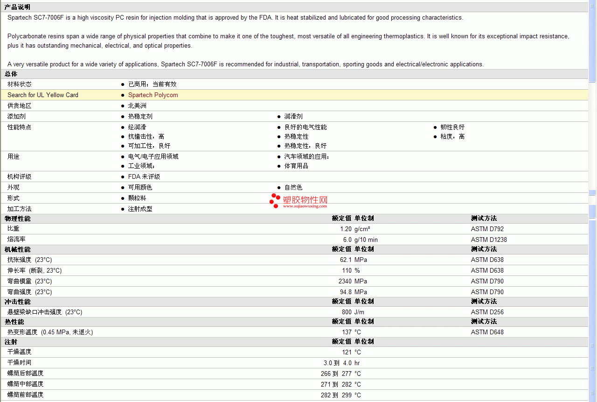Click the 62.1 tensile strength value
597x402 pixels.
click(x=346, y=260)
